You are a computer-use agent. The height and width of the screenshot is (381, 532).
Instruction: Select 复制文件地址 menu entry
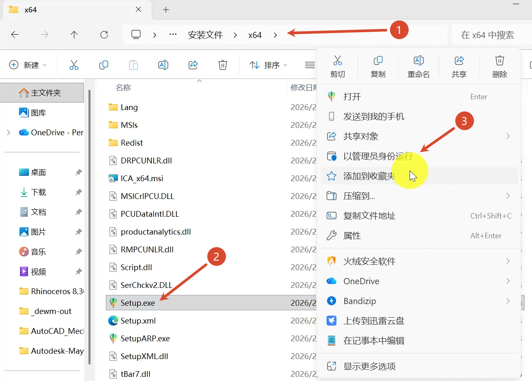[x=418, y=216]
